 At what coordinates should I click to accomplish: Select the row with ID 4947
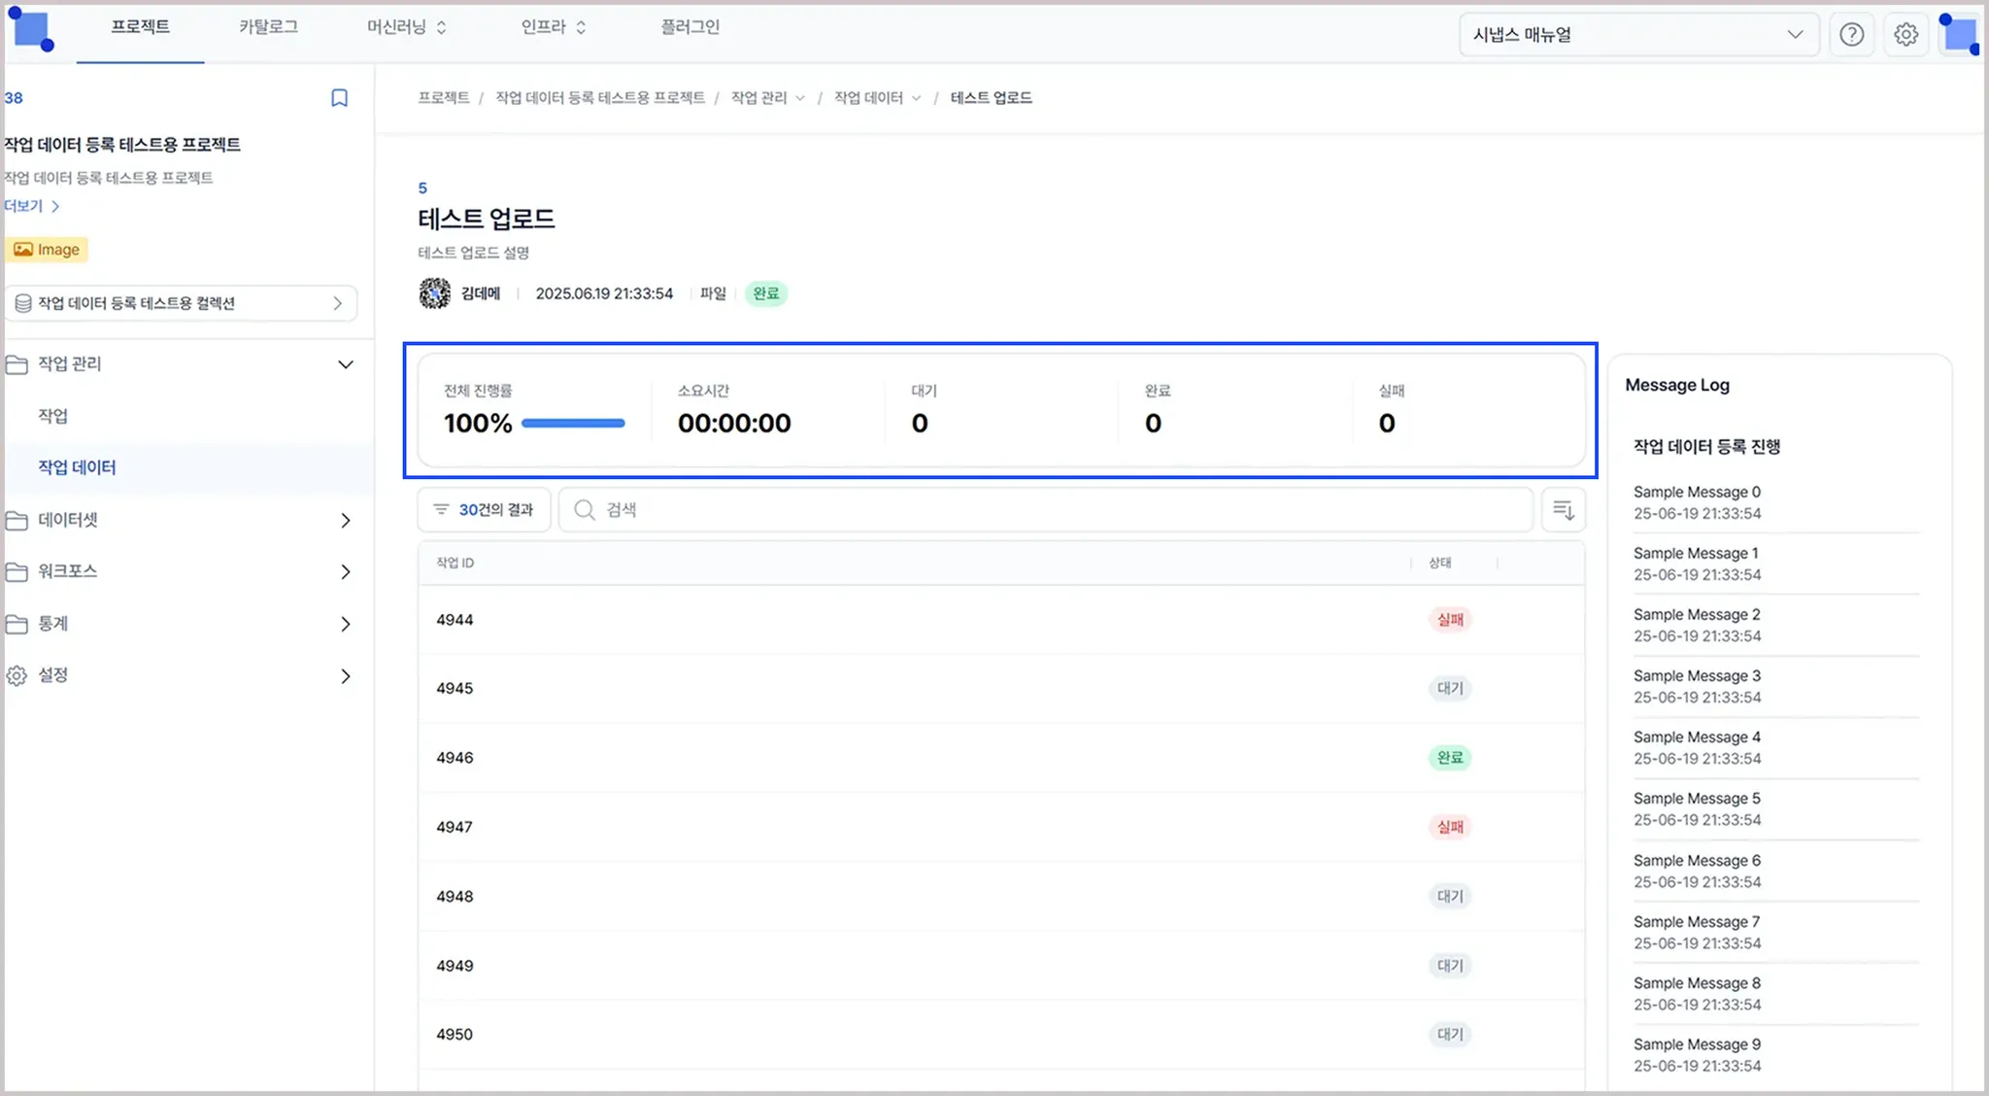click(1001, 828)
